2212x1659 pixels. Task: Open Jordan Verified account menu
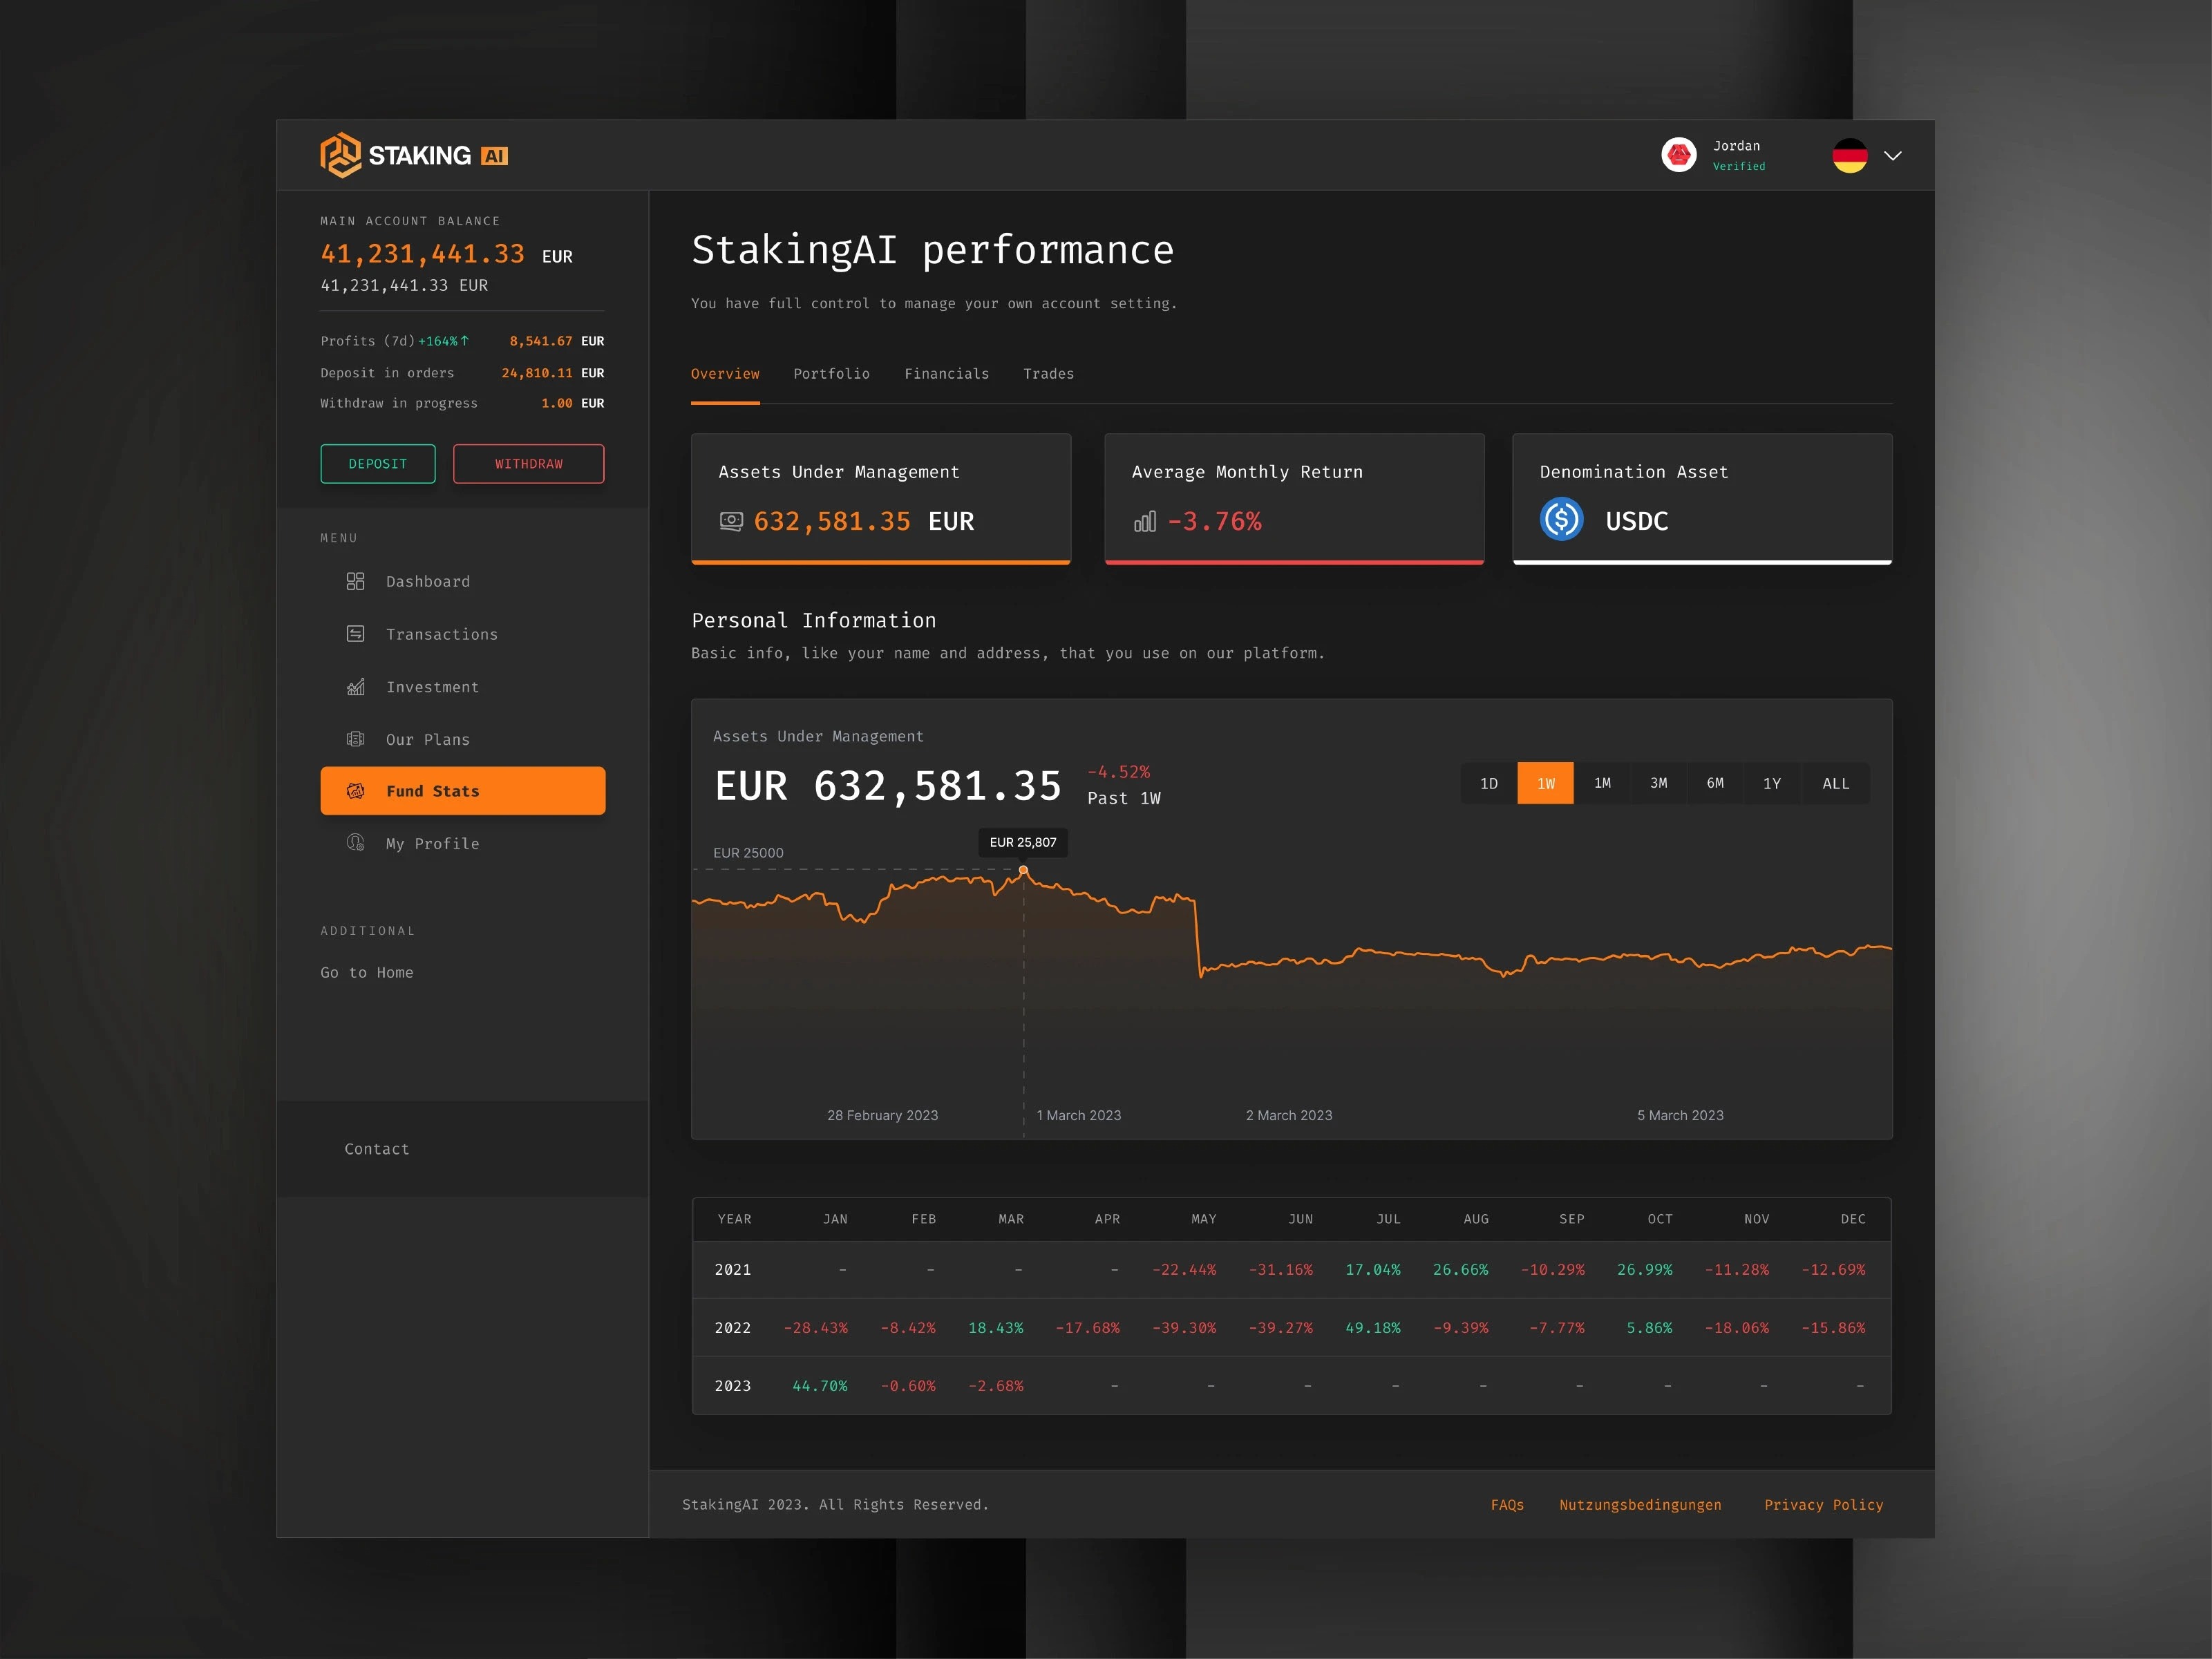[x=1738, y=155]
